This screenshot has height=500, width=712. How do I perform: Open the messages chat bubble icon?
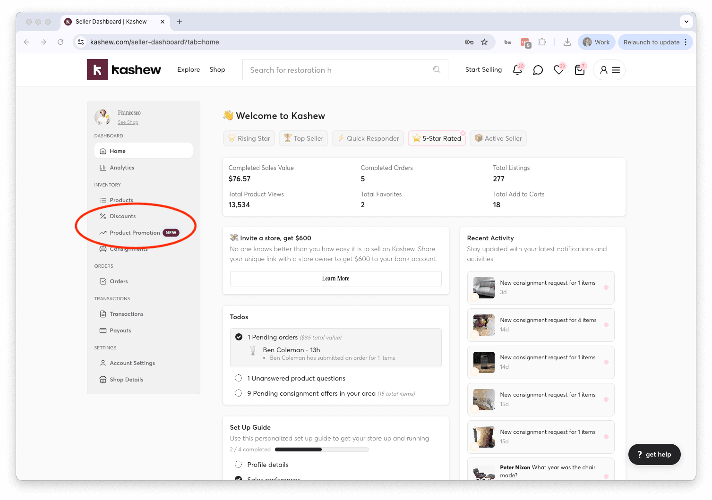[x=538, y=70]
